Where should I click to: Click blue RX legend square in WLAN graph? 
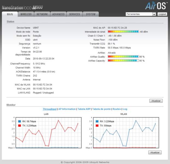coord(97,121)
